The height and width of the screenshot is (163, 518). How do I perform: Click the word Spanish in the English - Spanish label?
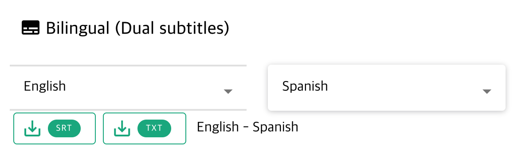275,127
